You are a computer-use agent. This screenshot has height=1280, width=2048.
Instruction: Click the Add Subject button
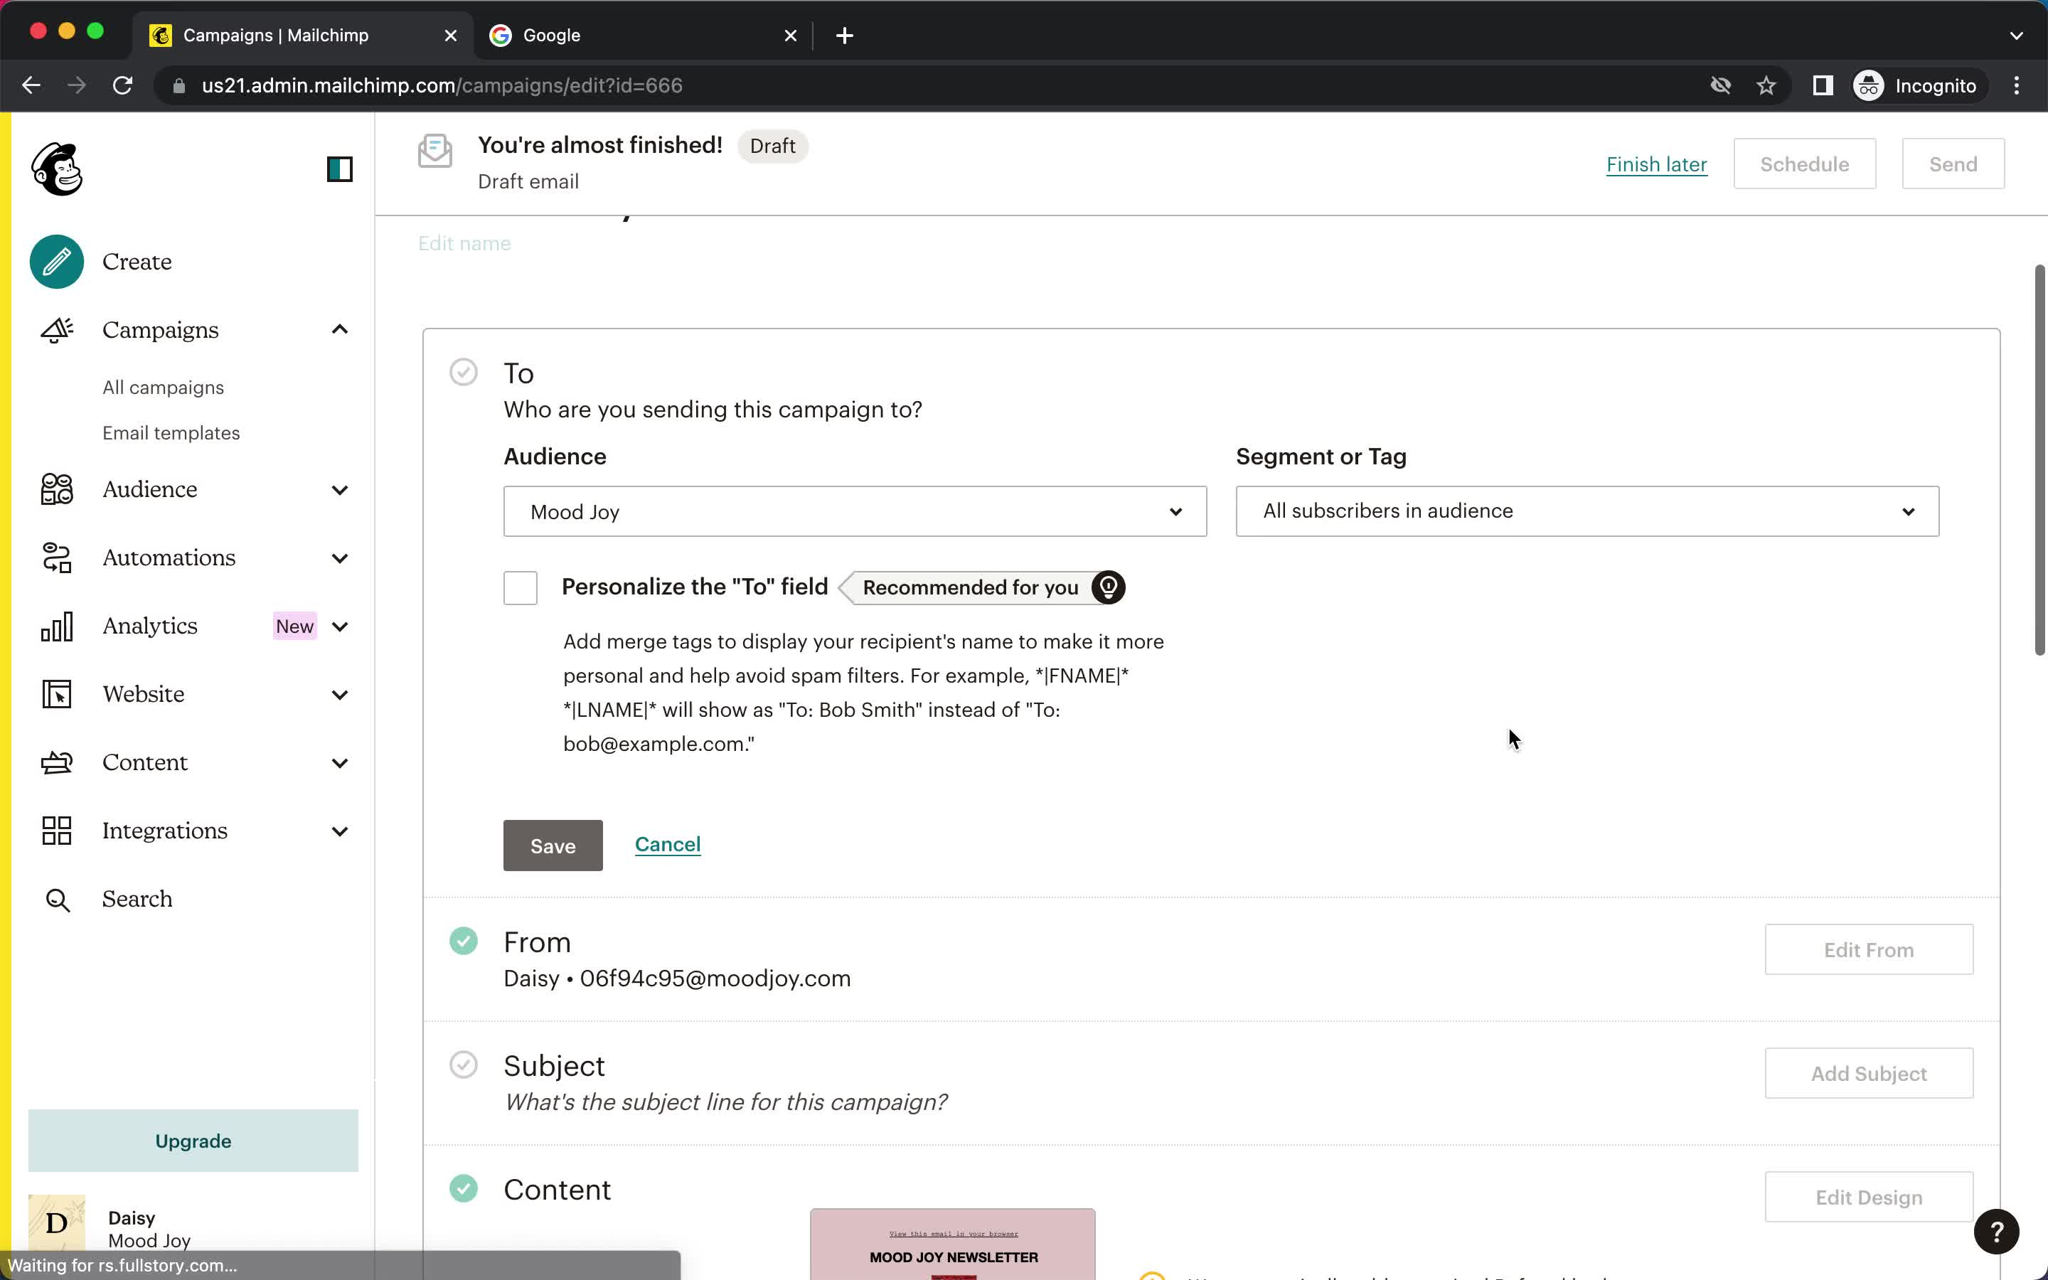[x=1868, y=1074]
